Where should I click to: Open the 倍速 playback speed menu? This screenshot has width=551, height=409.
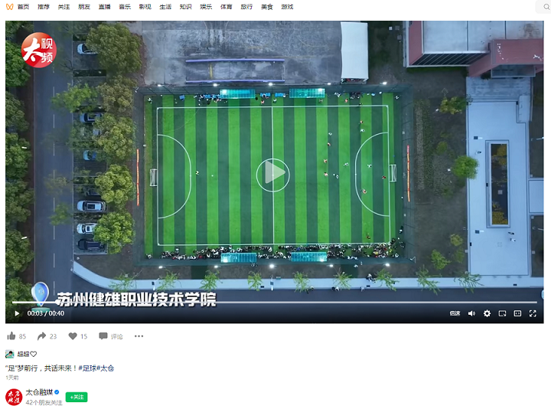(455, 313)
